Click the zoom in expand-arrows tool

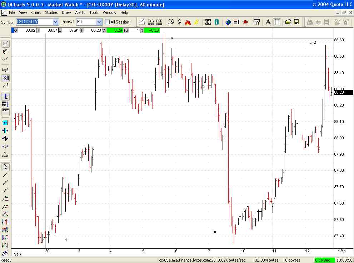5,139
